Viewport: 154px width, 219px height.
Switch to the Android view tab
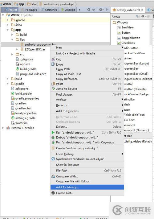click(x=68, y=10)
